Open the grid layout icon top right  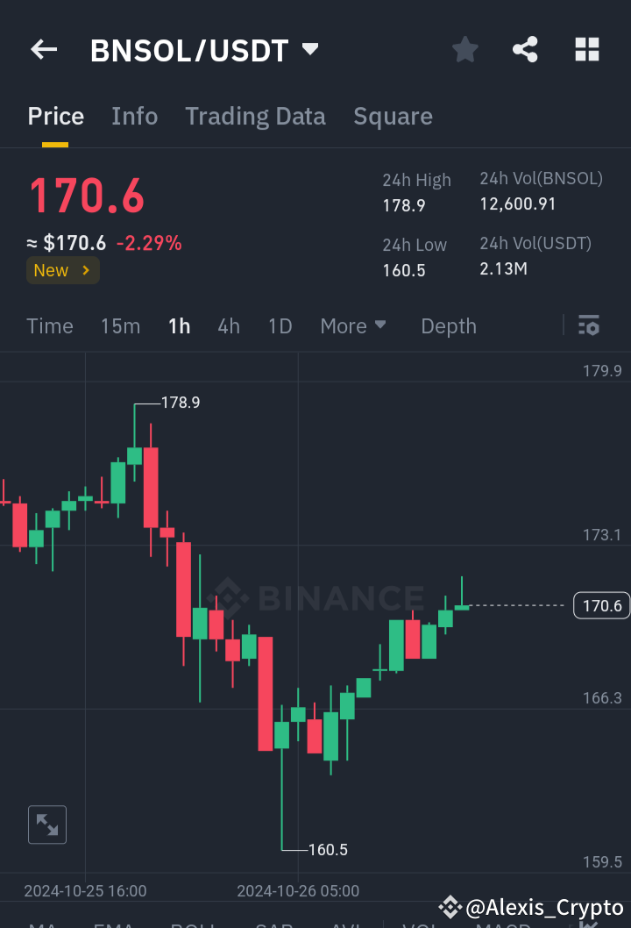coord(586,50)
